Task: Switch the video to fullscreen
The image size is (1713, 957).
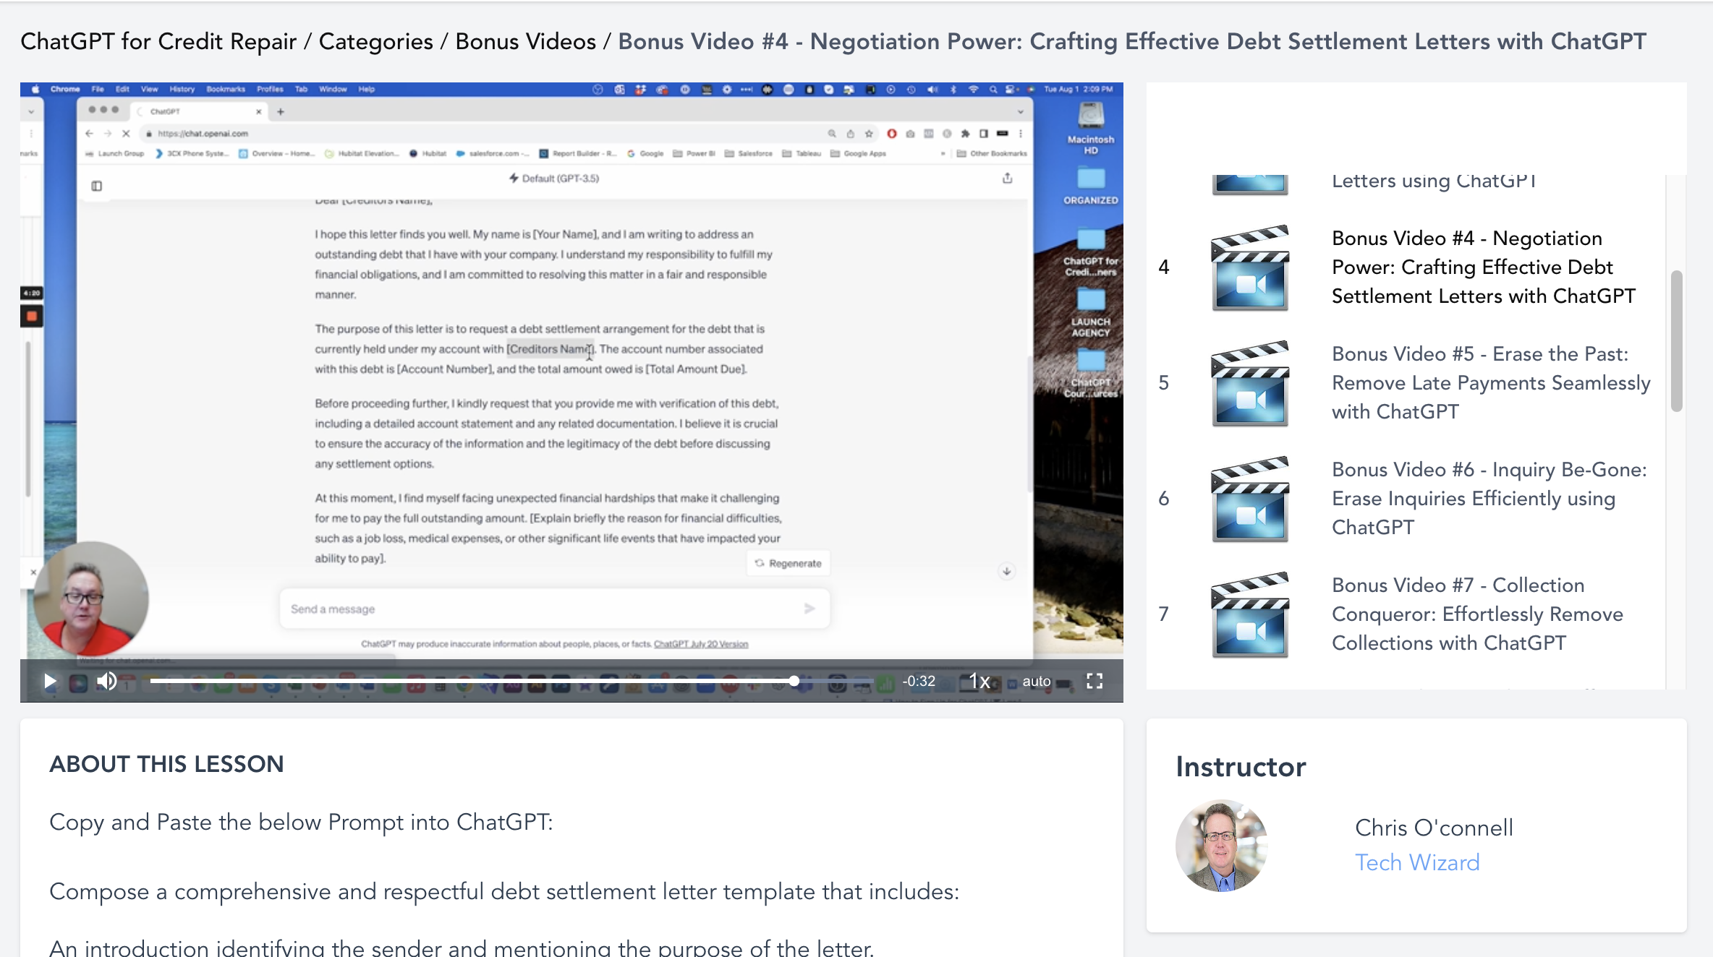Action: pyautogui.click(x=1094, y=681)
